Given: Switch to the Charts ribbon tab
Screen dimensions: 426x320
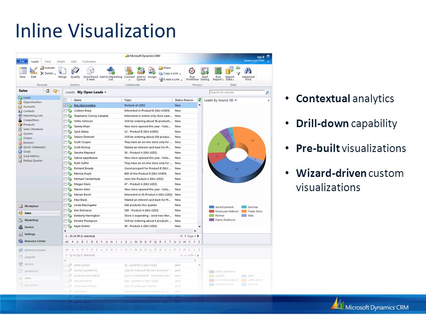Looking at the screenshot, I should 61,61.
